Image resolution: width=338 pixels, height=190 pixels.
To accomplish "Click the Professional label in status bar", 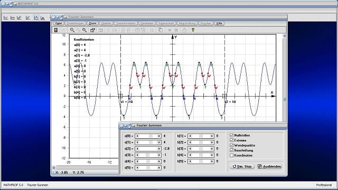I will pyautogui.click(x=324, y=185).
